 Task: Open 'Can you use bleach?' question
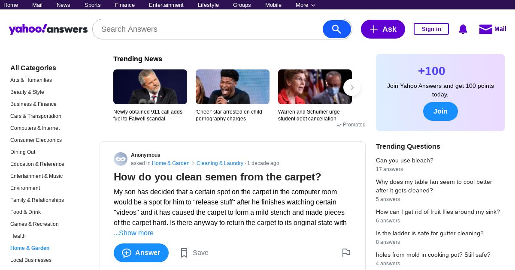coord(405,160)
